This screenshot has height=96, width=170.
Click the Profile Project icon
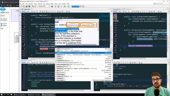click(x=68, y=6)
